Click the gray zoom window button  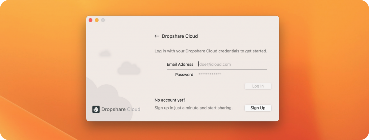[103, 20]
